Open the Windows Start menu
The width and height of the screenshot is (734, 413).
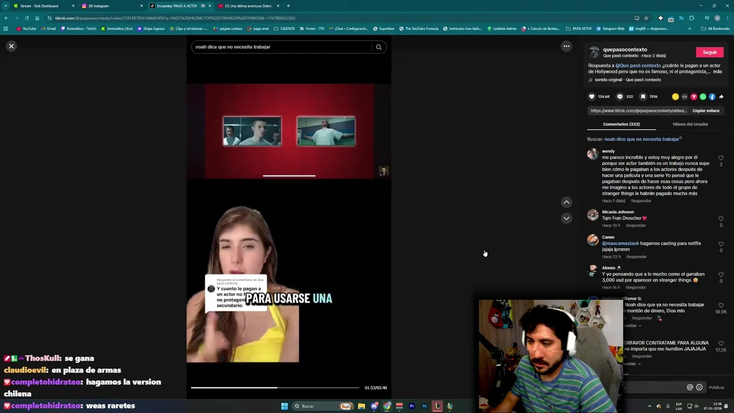(284, 406)
